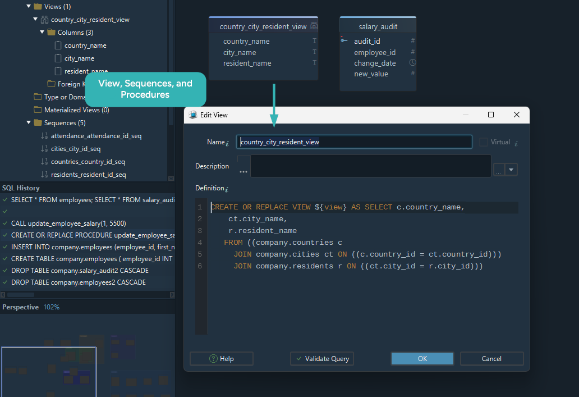
Task: Click the Perspective minimap viewport thumbnail
Action: pyautogui.click(x=49, y=372)
